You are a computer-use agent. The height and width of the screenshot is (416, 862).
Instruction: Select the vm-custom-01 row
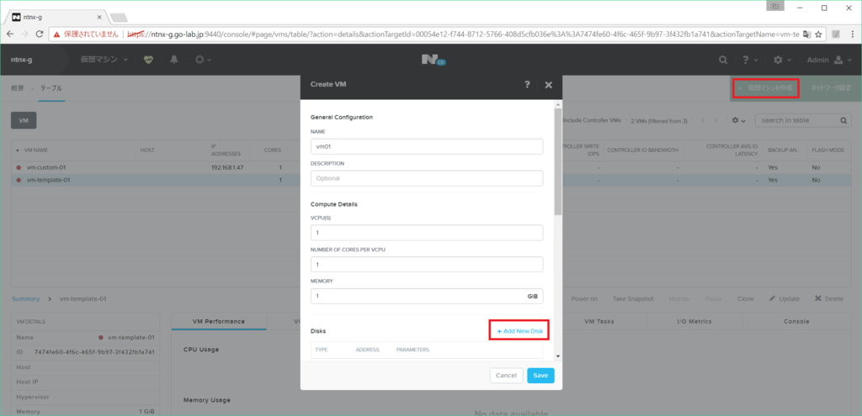pos(432,167)
